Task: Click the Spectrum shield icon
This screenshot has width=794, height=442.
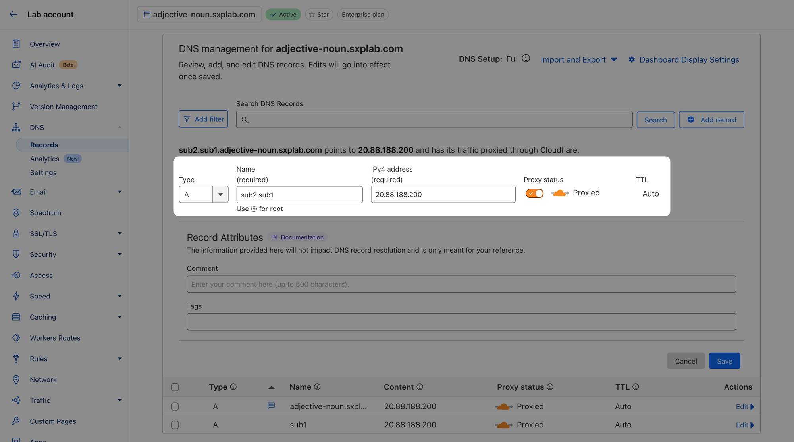Action: click(x=16, y=213)
